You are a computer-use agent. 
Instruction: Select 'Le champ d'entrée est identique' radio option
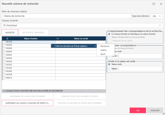[109, 34]
